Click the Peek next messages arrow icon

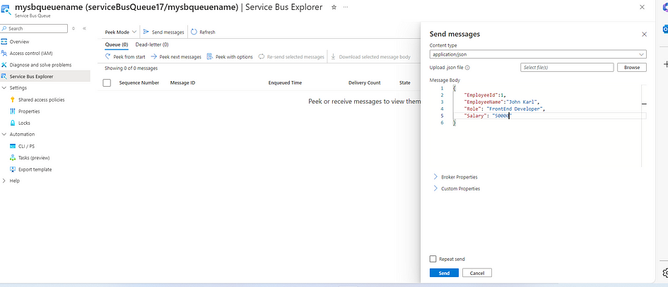pyautogui.click(x=154, y=56)
